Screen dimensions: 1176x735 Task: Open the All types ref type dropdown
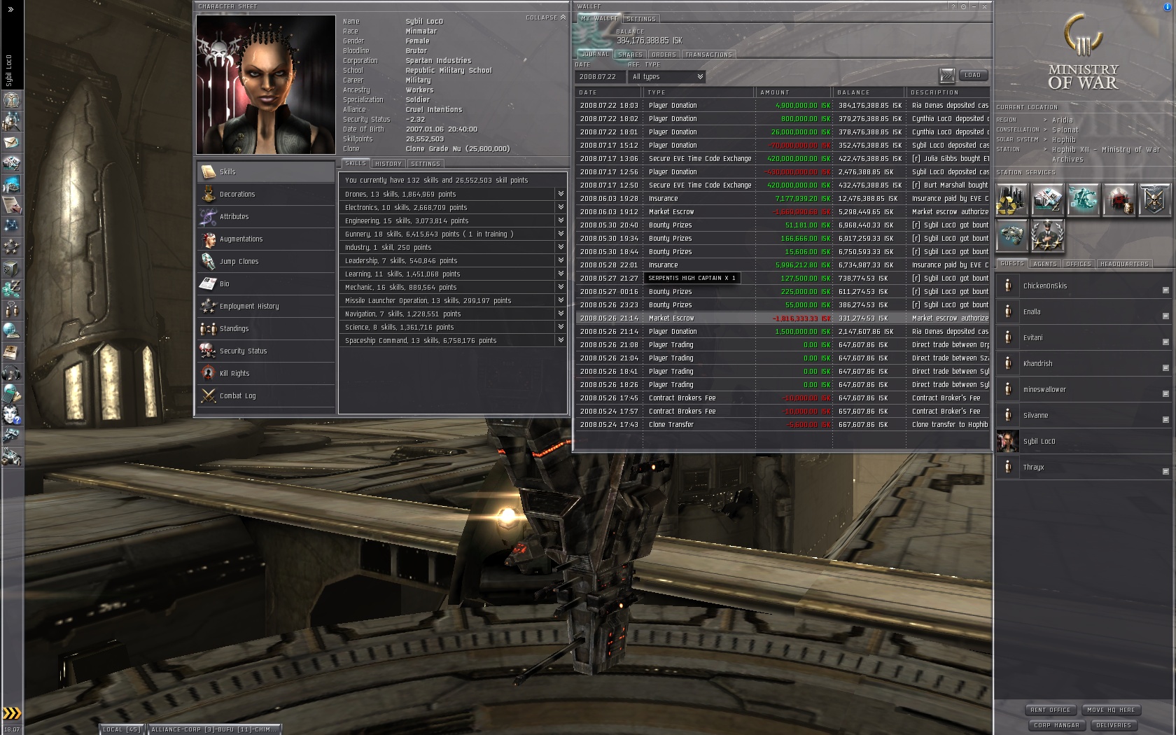[x=667, y=77]
